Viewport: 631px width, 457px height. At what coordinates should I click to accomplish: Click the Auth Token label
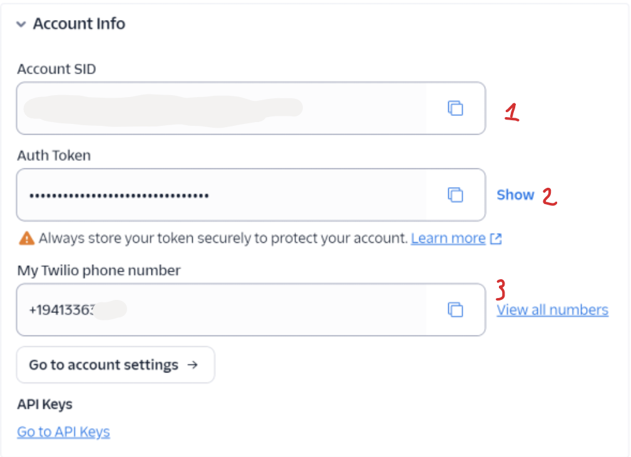click(x=54, y=155)
